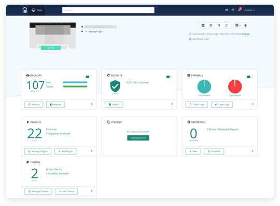Viewport: 280px width, 206px height.
Task: Open notifications bell with red badge
Action: point(240,10)
